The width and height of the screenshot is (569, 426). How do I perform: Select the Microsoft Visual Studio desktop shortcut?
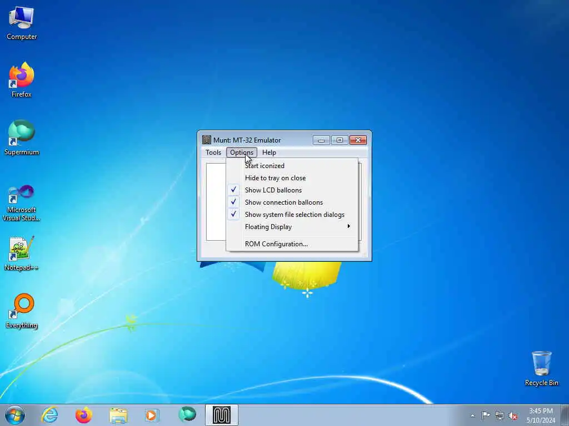click(x=22, y=203)
